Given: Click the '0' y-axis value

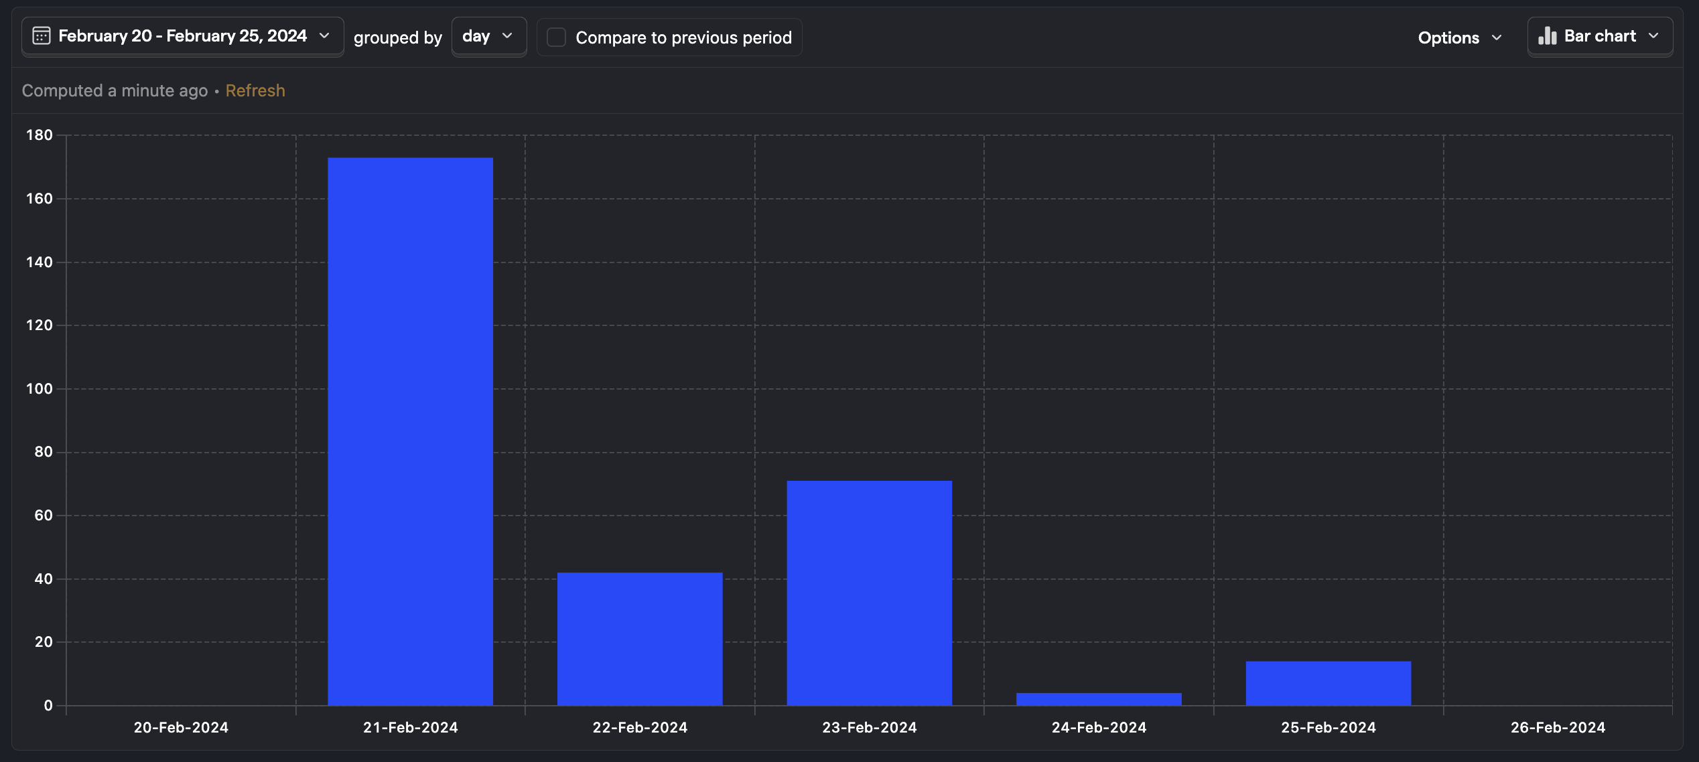Looking at the screenshot, I should pyautogui.click(x=48, y=706).
